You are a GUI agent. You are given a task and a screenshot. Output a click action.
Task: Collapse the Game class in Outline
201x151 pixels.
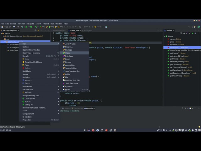pyautogui.click(x=165, y=36)
